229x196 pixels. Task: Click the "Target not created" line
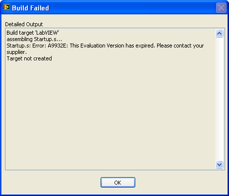click(x=29, y=58)
